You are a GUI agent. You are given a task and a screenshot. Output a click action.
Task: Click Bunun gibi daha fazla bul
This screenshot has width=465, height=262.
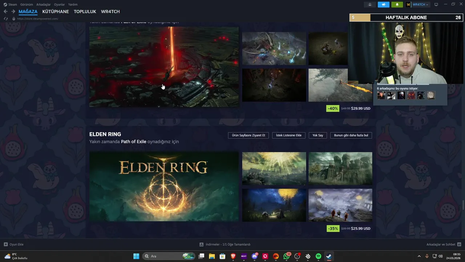click(x=351, y=135)
